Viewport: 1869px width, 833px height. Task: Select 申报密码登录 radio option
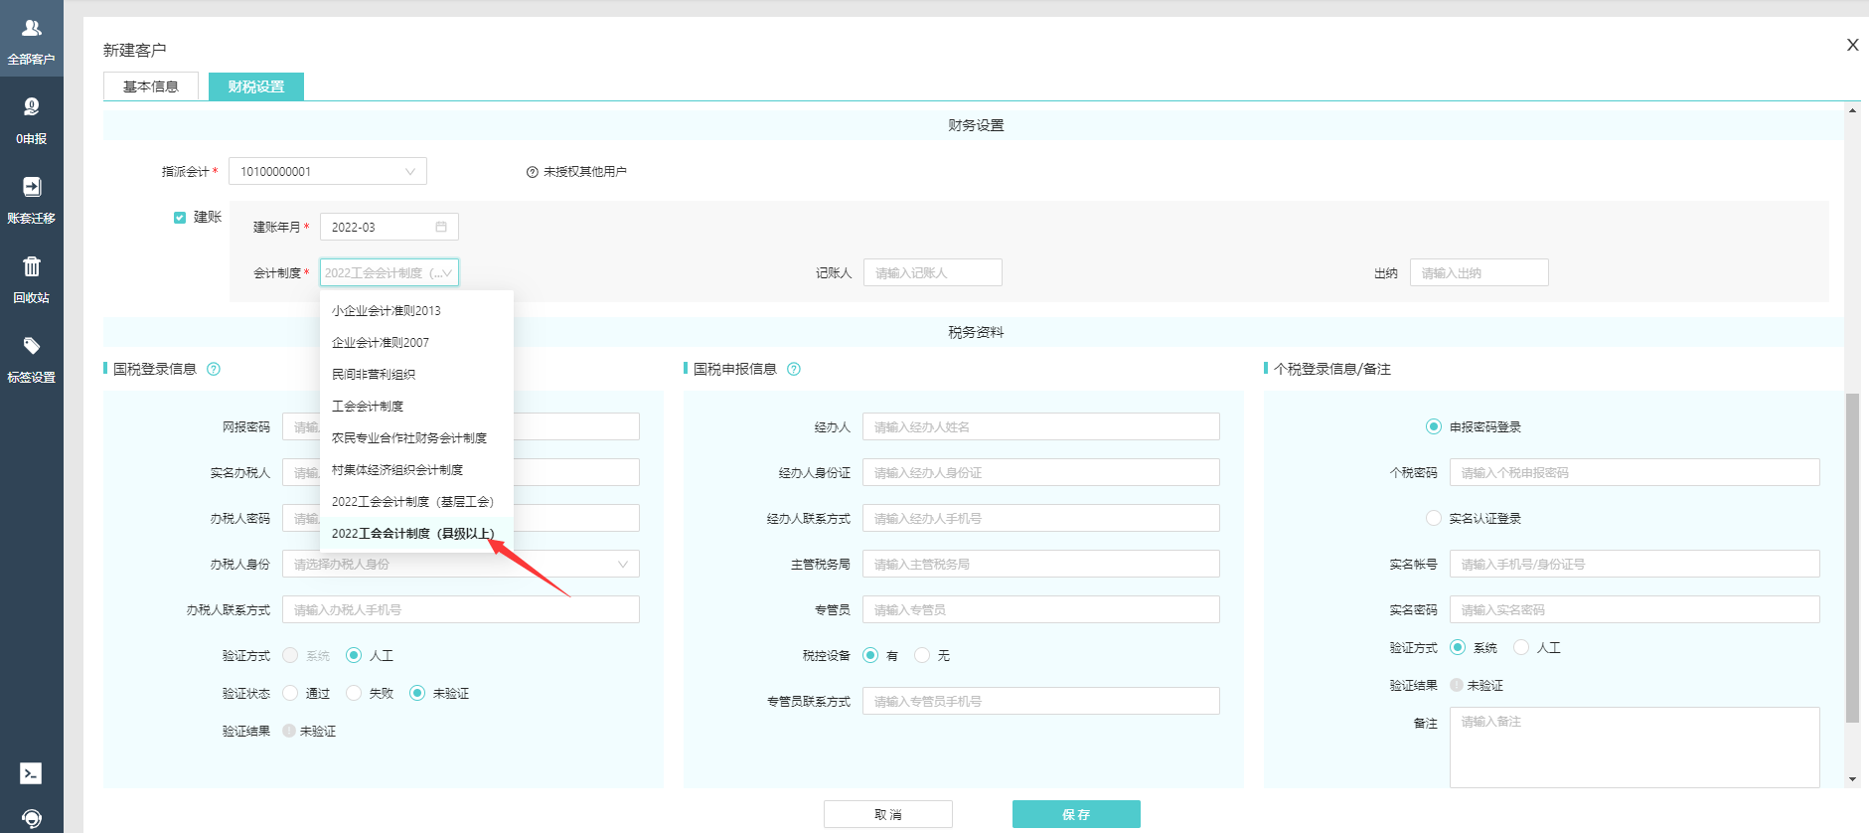[x=1433, y=426]
